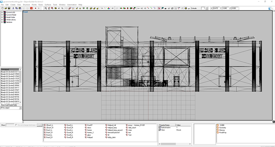Screen dimensions: 275x147
Task: Click the zoom magnifier tool icon
Action: point(62,8)
